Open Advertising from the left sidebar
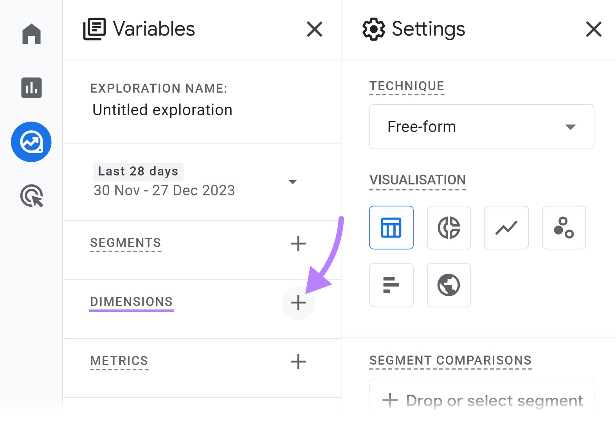This screenshot has height=422, width=616. (31, 196)
